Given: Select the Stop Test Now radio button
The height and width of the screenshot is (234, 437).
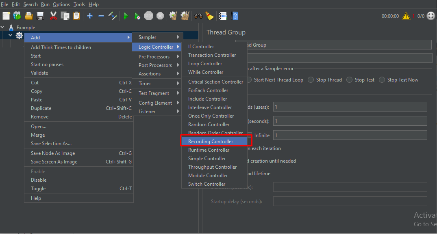Looking at the screenshot, I should 382,80.
